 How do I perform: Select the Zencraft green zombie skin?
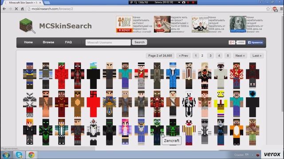(x=157, y=132)
